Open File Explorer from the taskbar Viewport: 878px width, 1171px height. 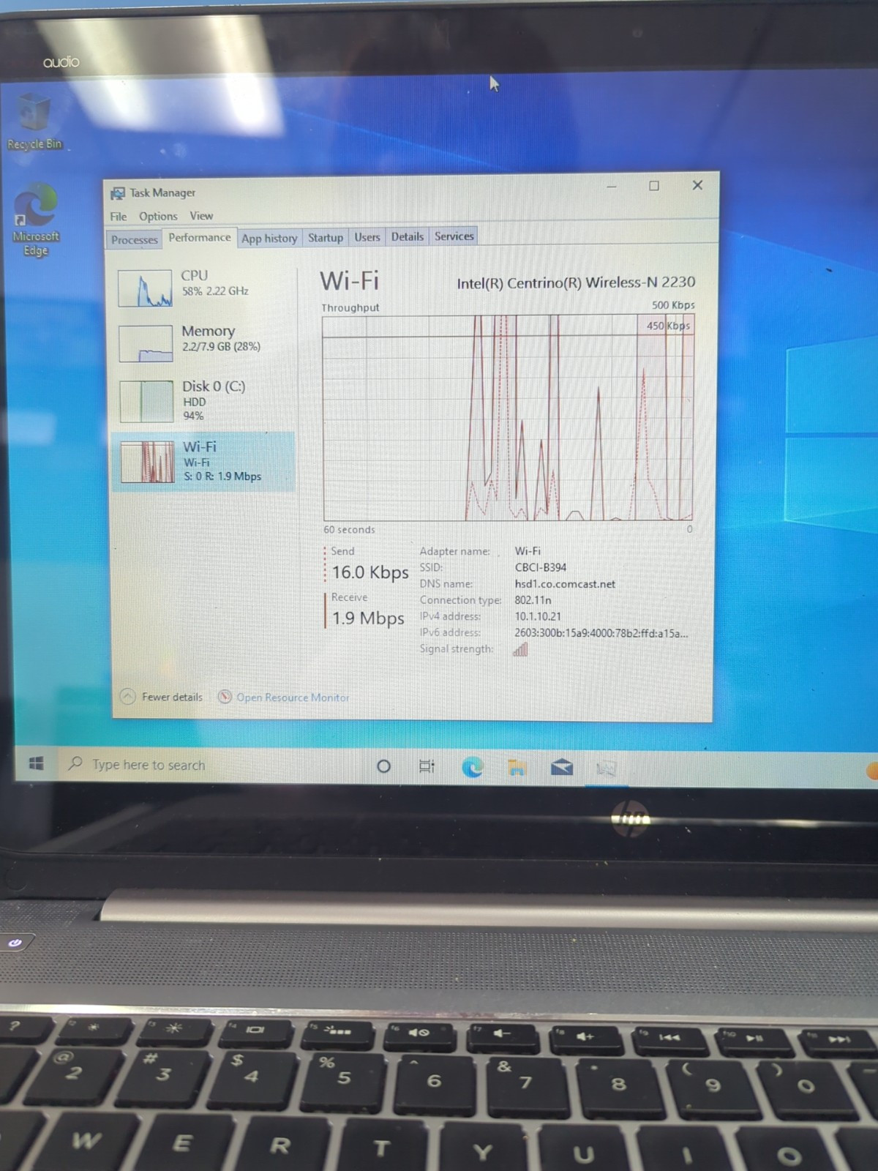click(517, 767)
